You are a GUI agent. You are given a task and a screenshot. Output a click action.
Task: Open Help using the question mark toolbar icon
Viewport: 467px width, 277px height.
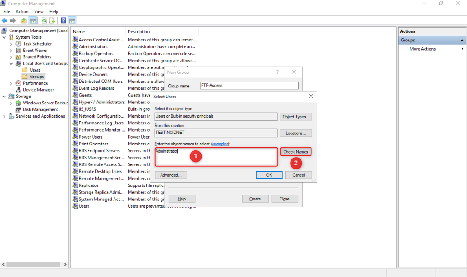pyautogui.click(x=63, y=21)
